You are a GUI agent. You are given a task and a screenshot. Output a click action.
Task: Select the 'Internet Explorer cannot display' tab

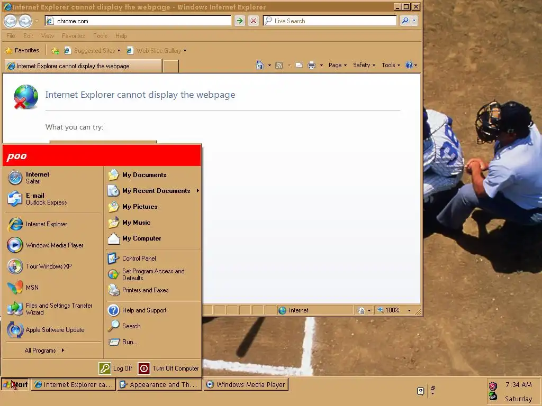[83, 66]
